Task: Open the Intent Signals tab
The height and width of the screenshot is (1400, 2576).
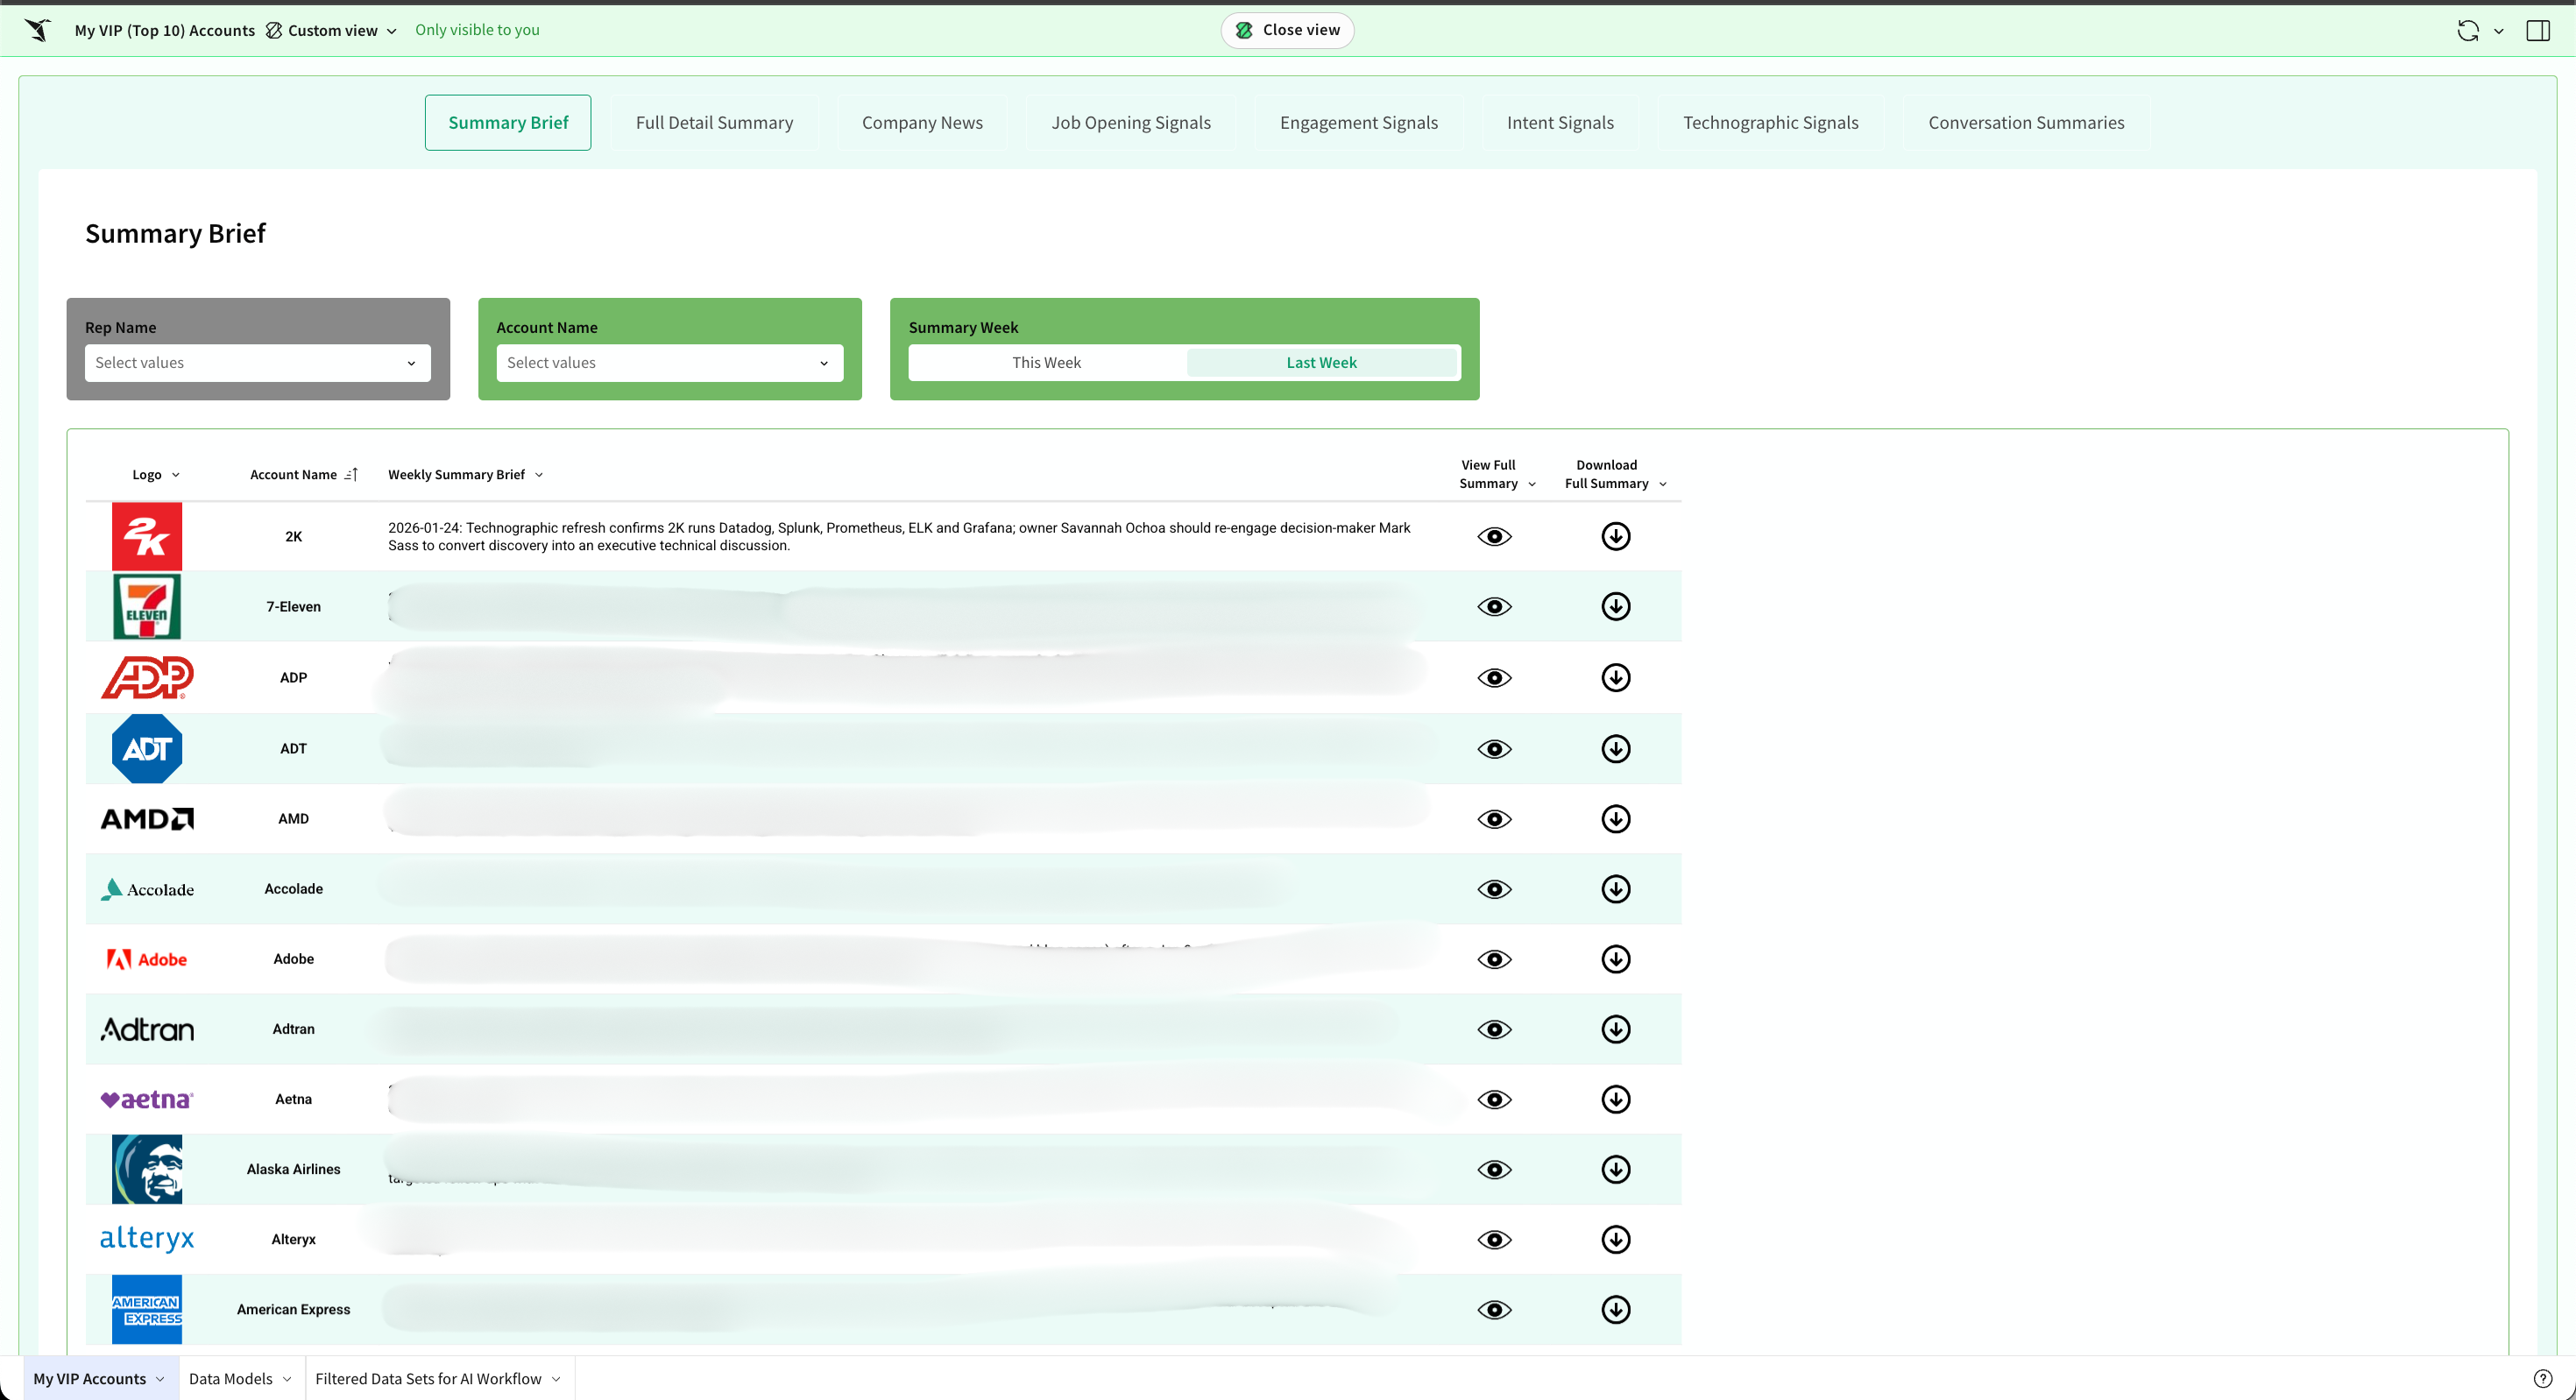Action: tap(1560, 122)
